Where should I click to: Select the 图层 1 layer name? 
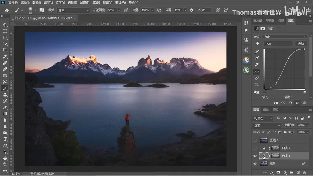coord(274,140)
